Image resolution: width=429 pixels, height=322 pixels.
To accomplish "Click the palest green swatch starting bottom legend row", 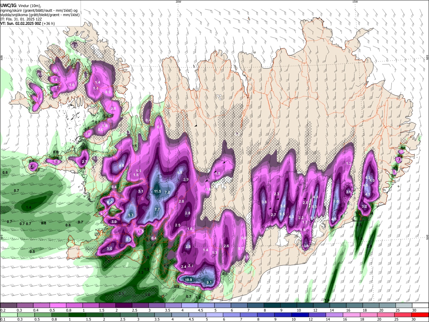I will pos(8,315).
